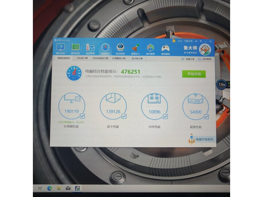Click the processor performance circle icon
The height and width of the screenshot is (197, 263).
(72, 106)
